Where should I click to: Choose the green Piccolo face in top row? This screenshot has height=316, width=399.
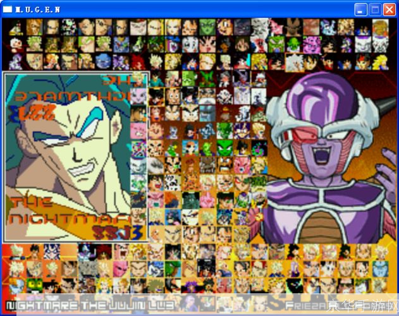coord(207,27)
